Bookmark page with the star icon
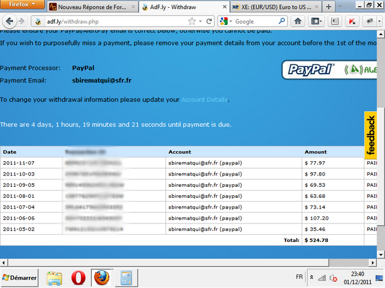The height and width of the screenshot is (288, 385). (192, 22)
